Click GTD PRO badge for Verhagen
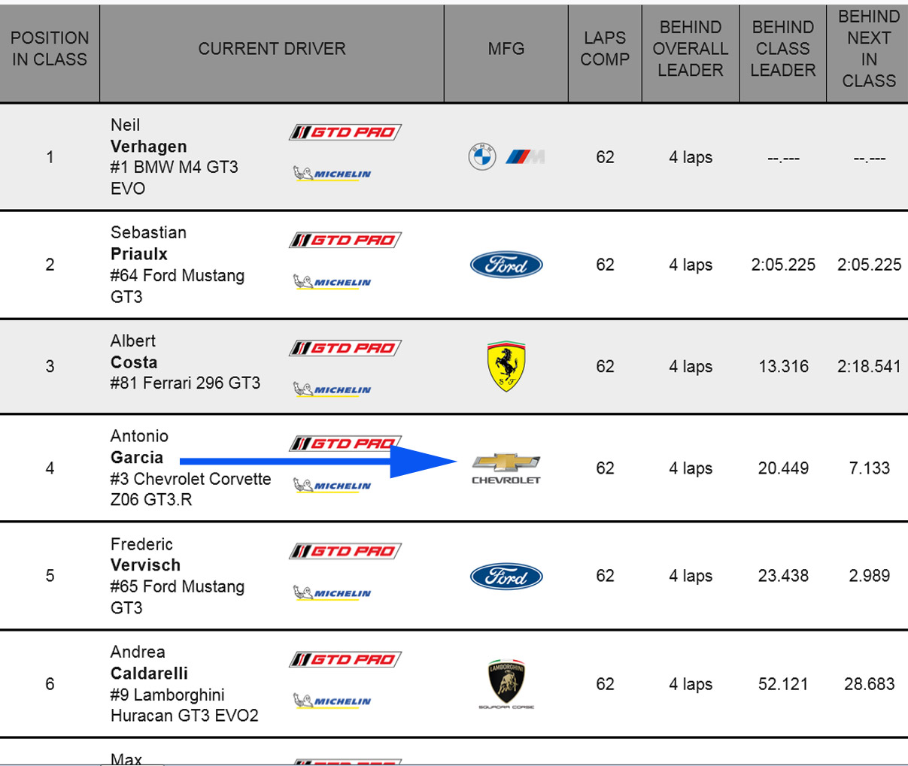 (x=345, y=132)
